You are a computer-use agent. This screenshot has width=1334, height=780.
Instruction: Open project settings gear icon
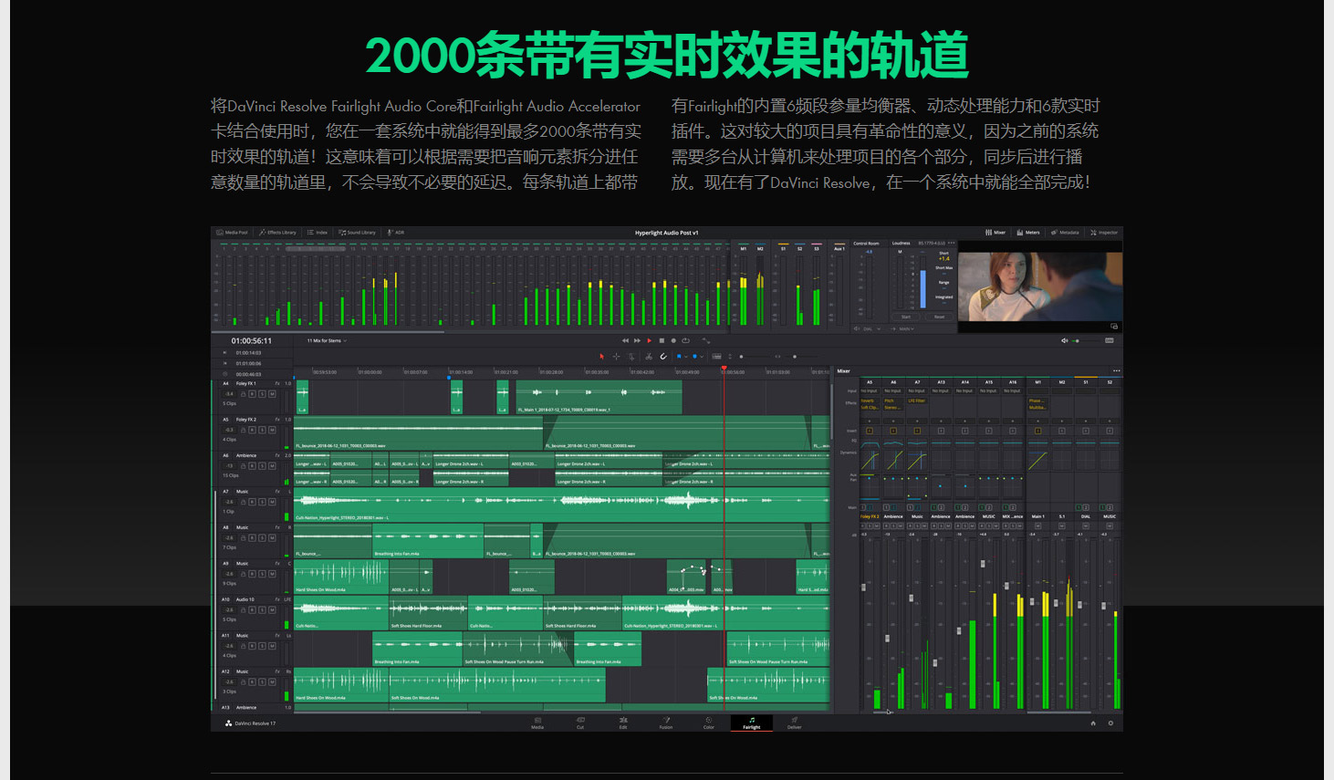[x=1110, y=723]
